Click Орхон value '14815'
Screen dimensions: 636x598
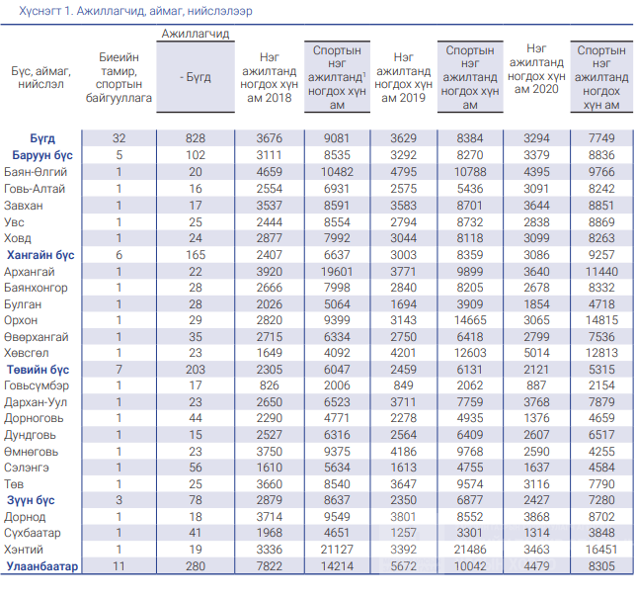[x=601, y=320]
